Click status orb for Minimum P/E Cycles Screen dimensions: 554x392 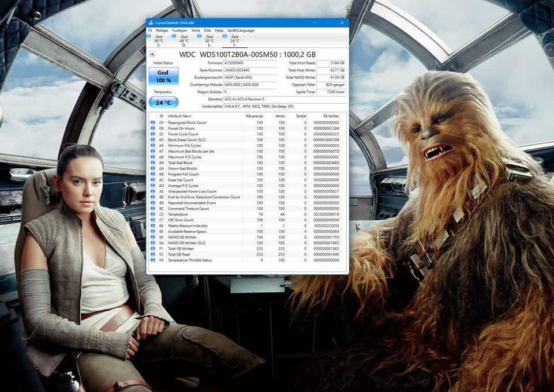tap(152, 145)
